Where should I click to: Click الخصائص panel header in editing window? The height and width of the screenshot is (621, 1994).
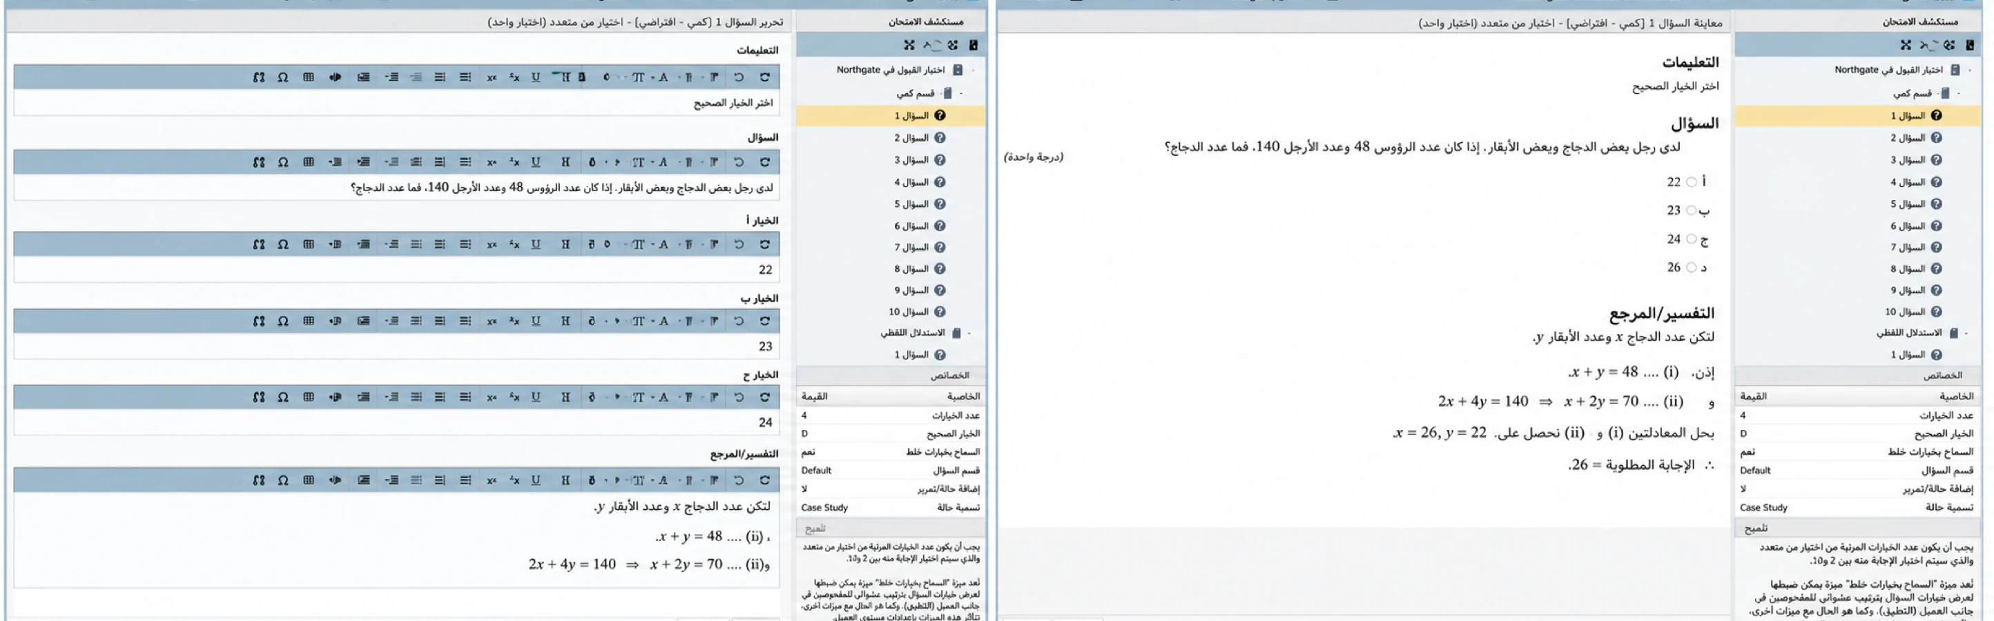891,376
